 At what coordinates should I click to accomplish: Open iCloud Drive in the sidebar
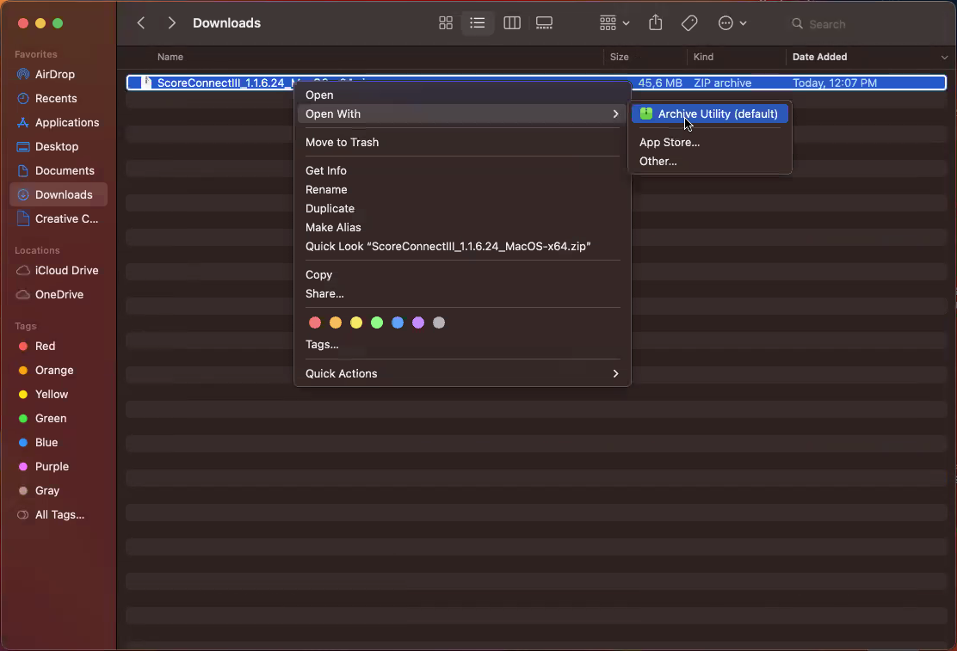(65, 270)
